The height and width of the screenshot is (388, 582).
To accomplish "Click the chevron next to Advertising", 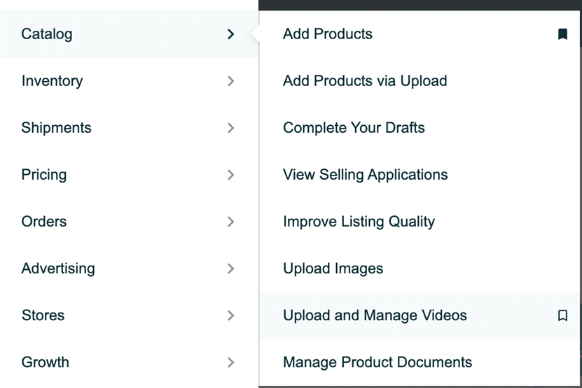I will click(x=230, y=268).
